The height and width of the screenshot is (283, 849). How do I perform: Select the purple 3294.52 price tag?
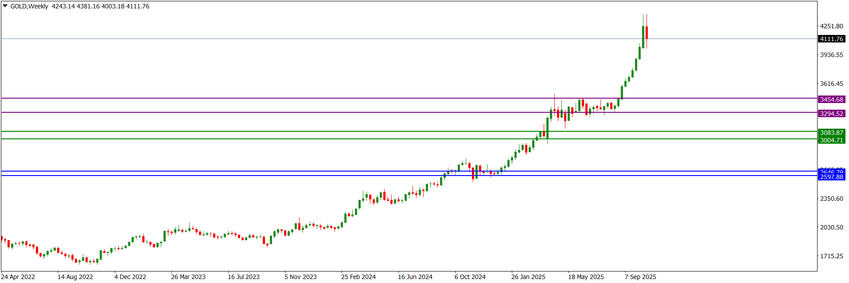(x=831, y=114)
